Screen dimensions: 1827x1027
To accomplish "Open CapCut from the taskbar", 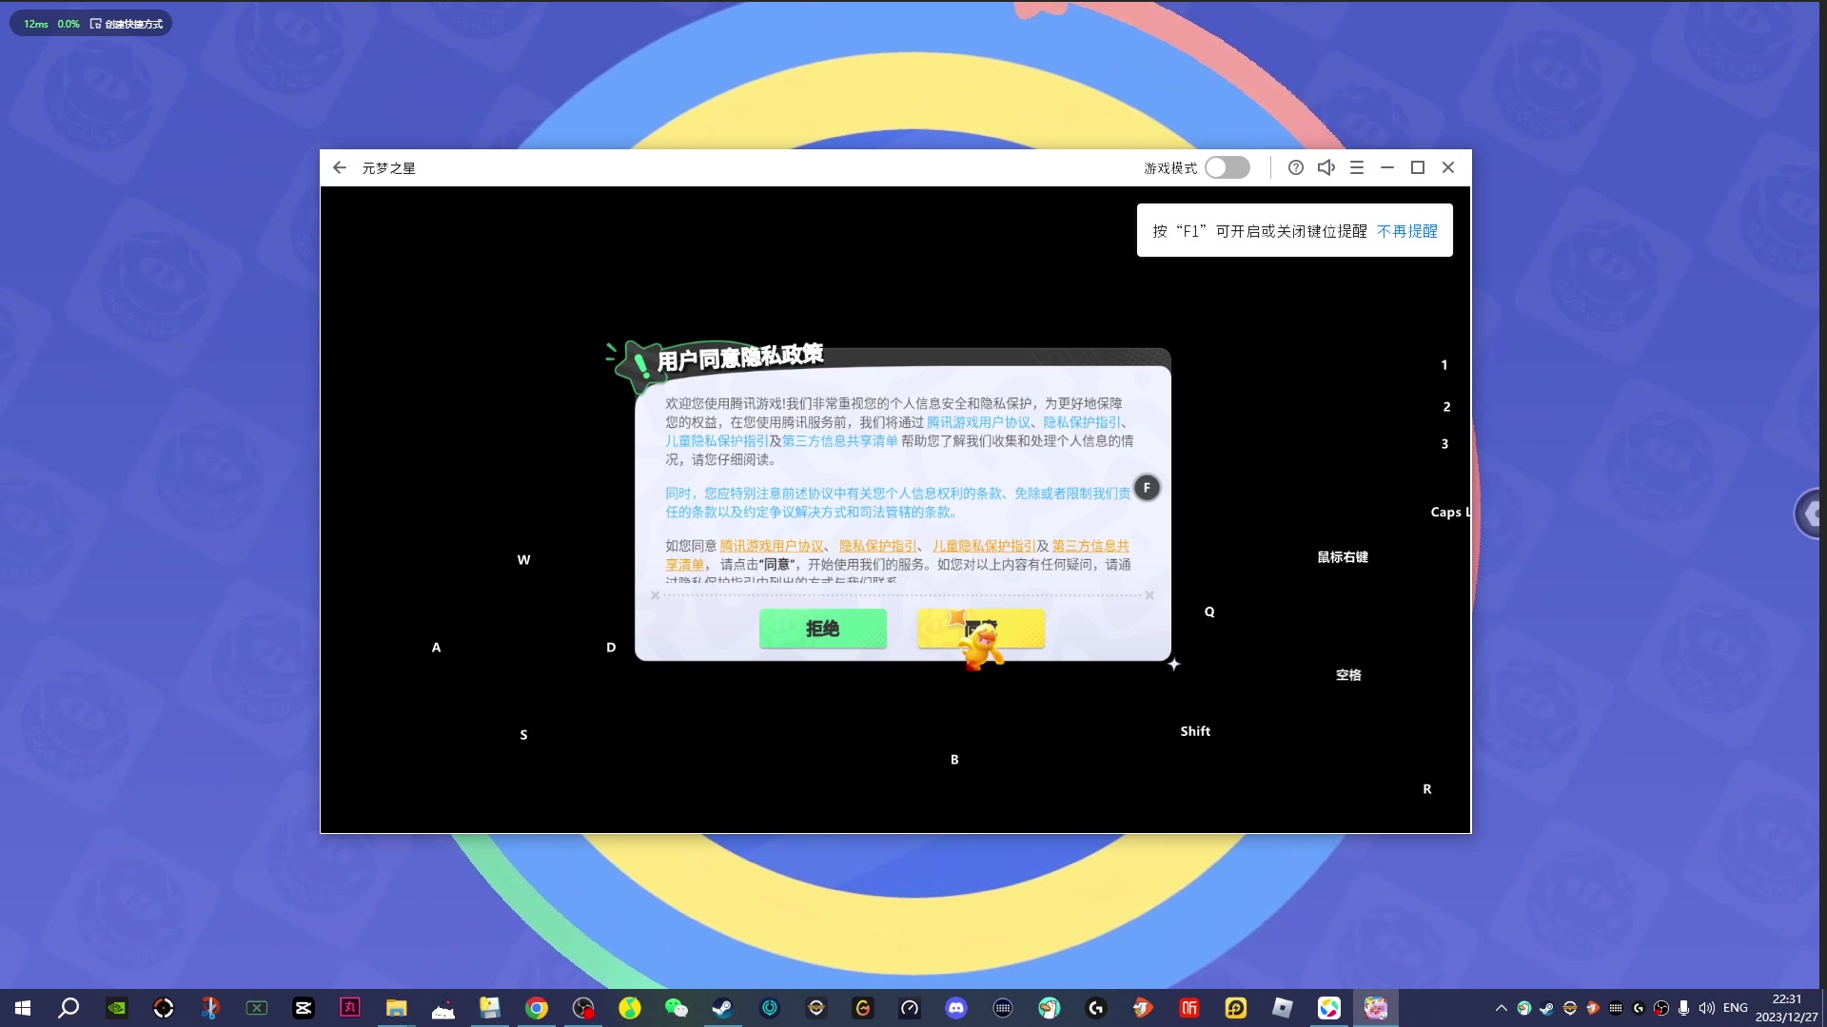I will click(304, 1008).
